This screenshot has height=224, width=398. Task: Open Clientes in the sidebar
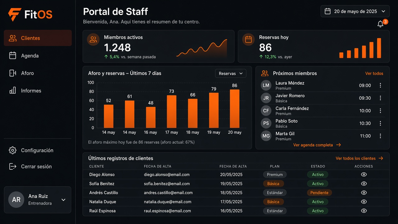coord(38,38)
